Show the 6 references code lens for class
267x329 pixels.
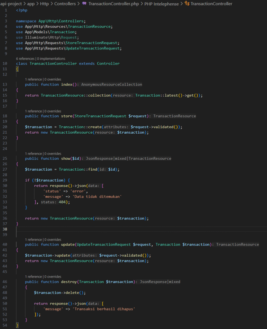(25, 59)
